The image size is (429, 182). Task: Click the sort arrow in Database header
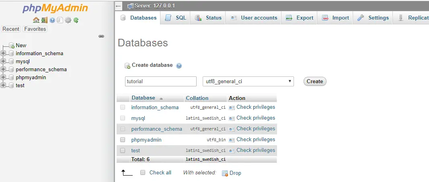click(161, 98)
